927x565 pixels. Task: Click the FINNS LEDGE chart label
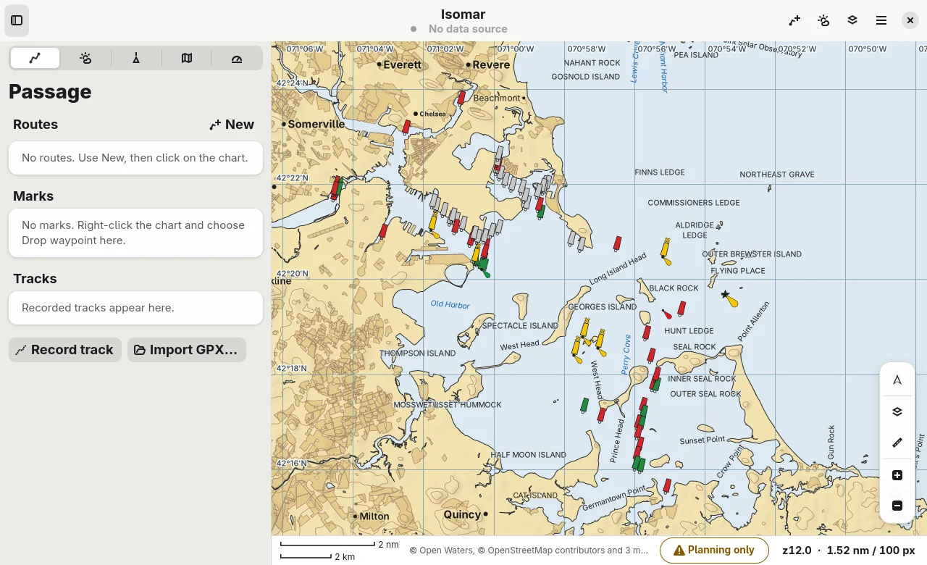click(x=660, y=172)
